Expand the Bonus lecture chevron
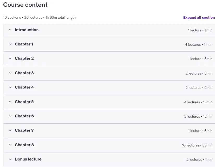Image resolution: width=215 pixels, height=167 pixels. pos(10,159)
